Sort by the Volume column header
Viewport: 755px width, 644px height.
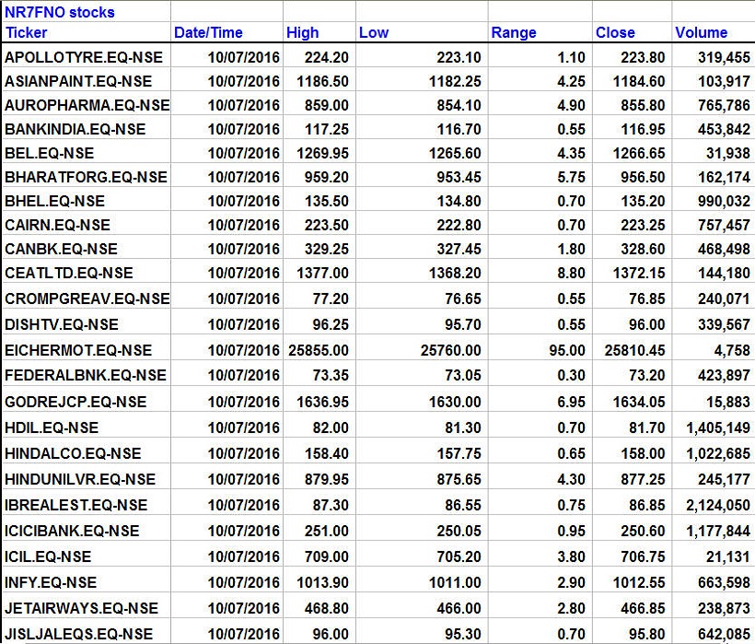tap(701, 32)
